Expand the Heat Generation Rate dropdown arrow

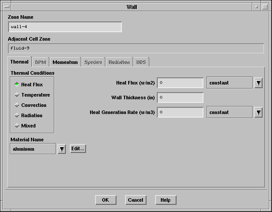coord(258,113)
